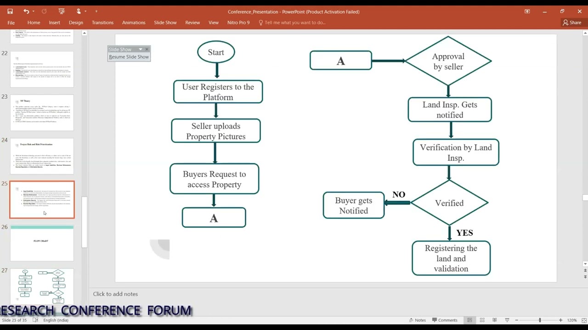This screenshot has height=330, width=588.
Task: Open the Review ribbon tab
Action: [x=192, y=22]
